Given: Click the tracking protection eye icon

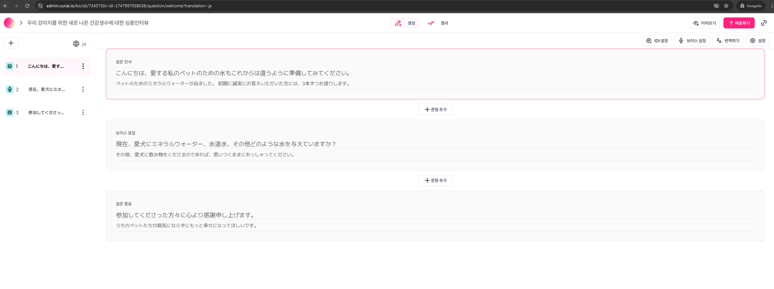Looking at the screenshot, I should point(716,6).
